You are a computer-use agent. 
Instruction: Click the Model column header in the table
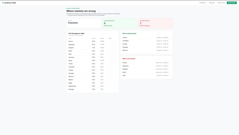pyautogui.click(x=93, y=38)
